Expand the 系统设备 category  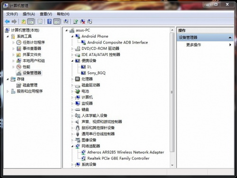73,165
